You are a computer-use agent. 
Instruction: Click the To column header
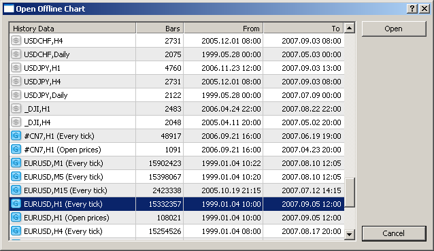(303, 28)
